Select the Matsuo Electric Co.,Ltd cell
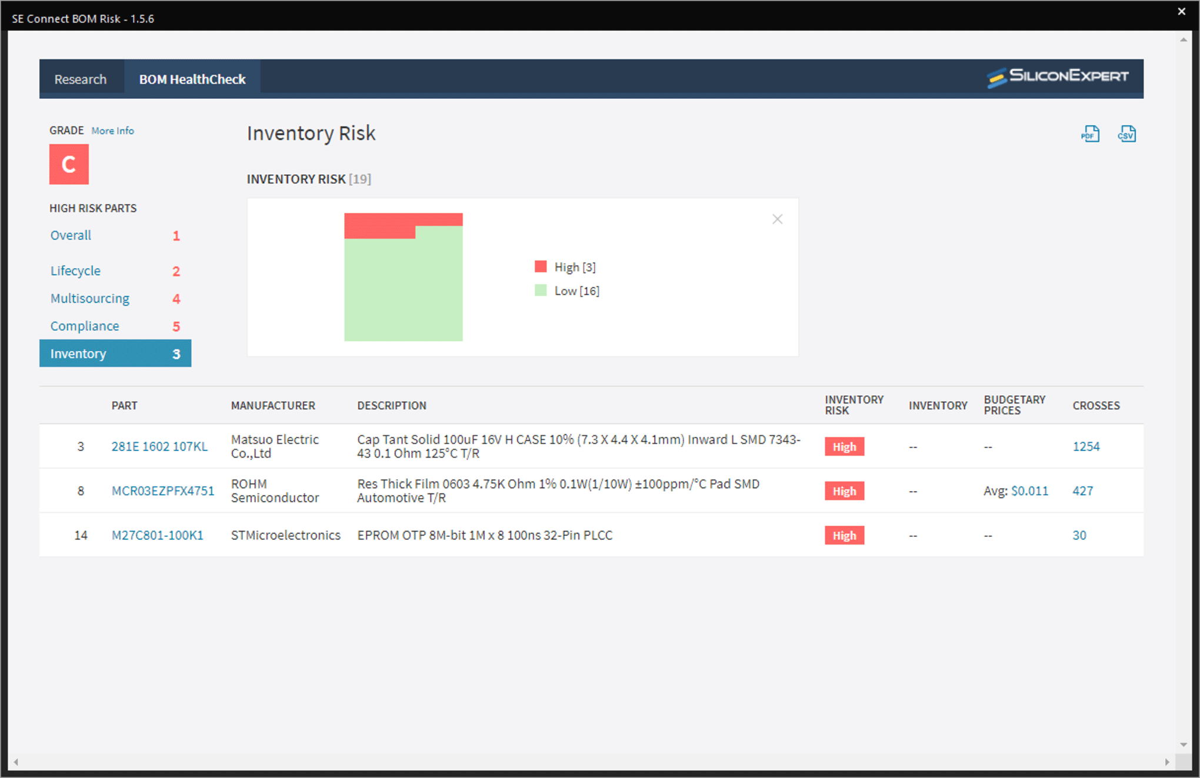 pyautogui.click(x=275, y=446)
